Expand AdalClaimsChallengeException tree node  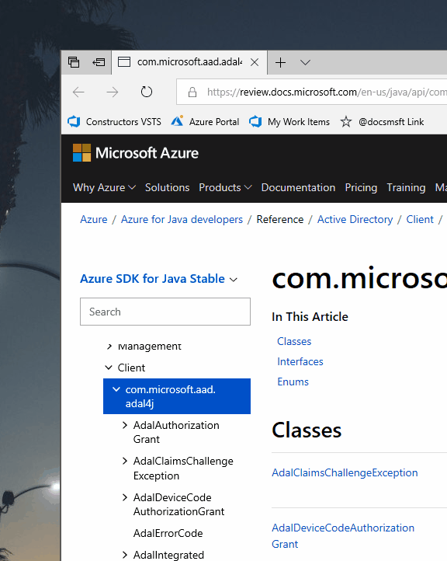point(125,461)
